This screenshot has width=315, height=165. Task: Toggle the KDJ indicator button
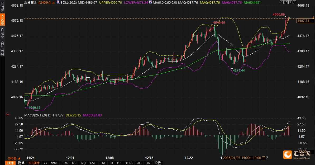click(83, 163)
